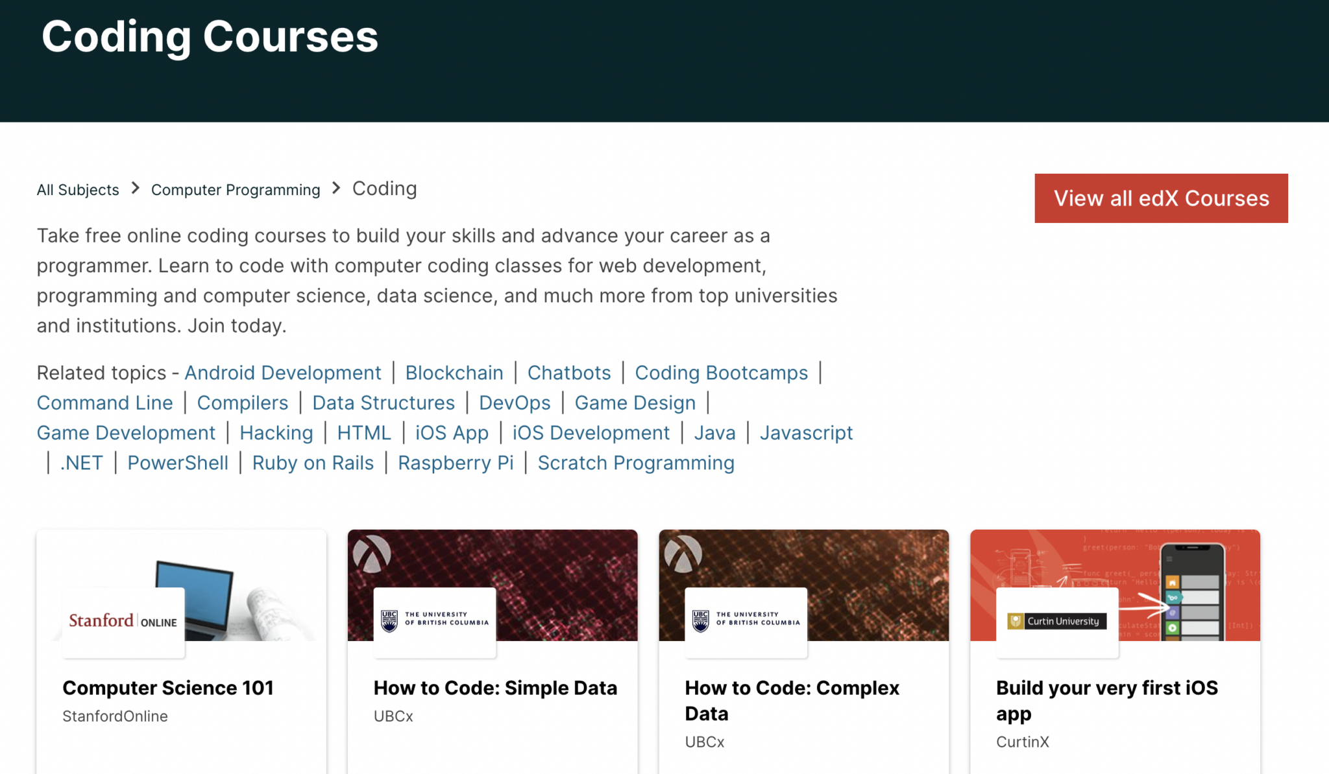Open the Computer Programming breadcrumb

coord(236,189)
